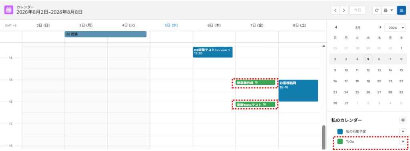Viewport: 410px width, 151px height.
Task: Advance to next week with right chevron
Action: click(344, 10)
